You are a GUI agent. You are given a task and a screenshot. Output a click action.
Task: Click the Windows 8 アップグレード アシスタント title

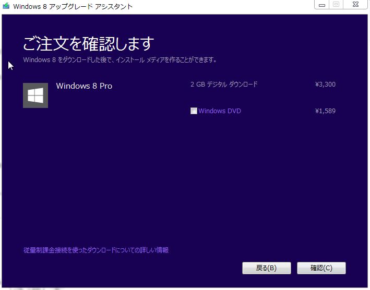pyautogui.click(x=73, y=6)
